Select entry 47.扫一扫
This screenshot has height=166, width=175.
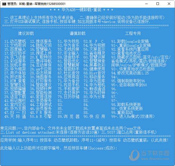pos(15,113)
